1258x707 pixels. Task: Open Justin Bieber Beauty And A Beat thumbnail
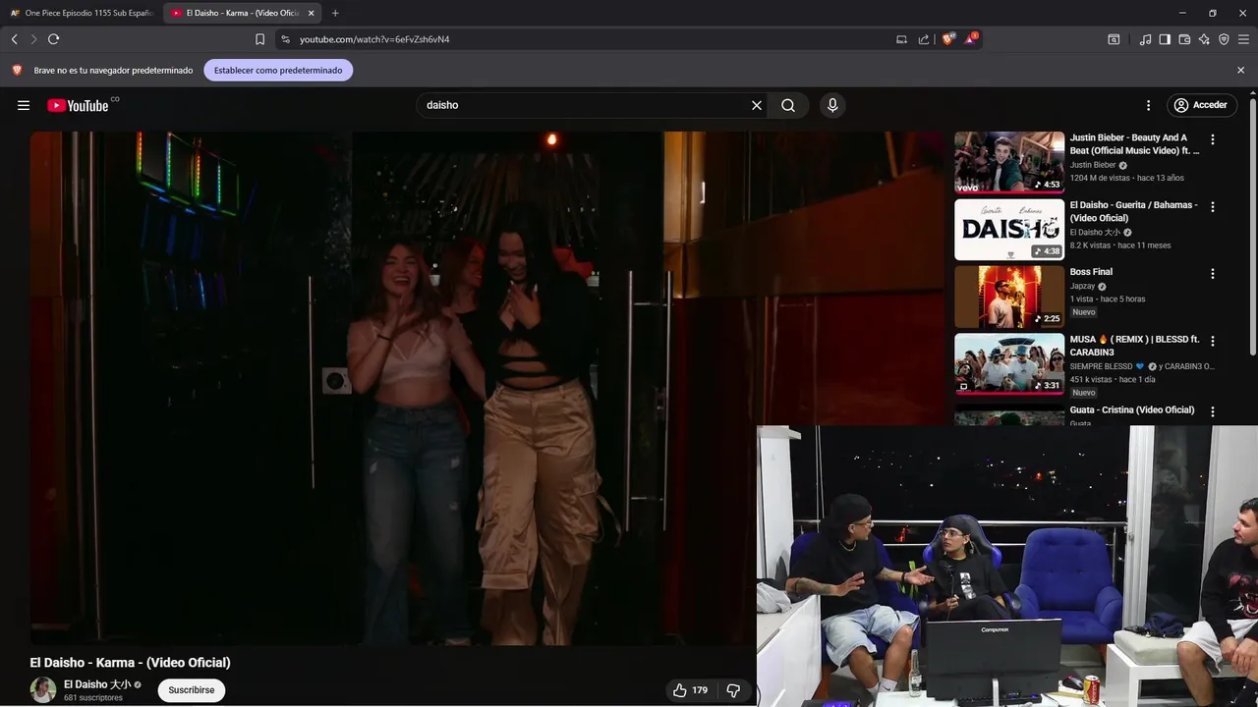(x=1009, y=162)
